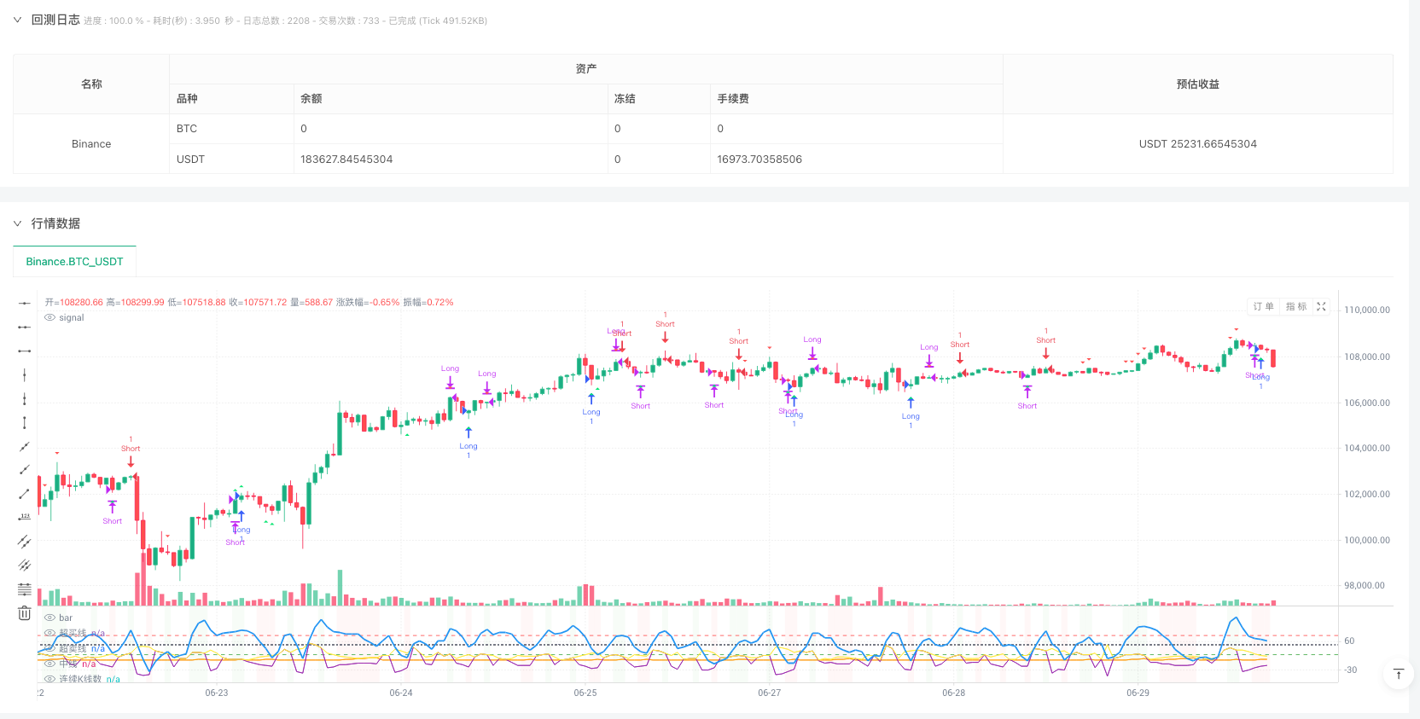Click the USDT balance cell 183627.84545304

click(x=346, y=159)
